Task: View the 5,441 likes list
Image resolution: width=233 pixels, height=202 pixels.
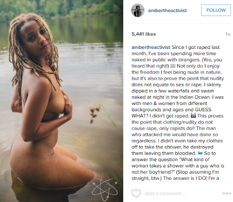Action: coord(143,34)
